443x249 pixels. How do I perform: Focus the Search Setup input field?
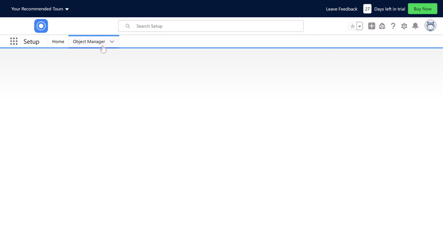point(216,26)
